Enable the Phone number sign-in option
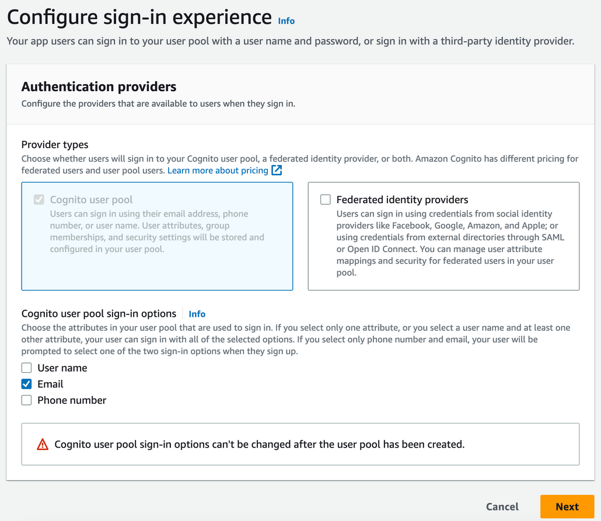601x521 pixels. point(26,400)
